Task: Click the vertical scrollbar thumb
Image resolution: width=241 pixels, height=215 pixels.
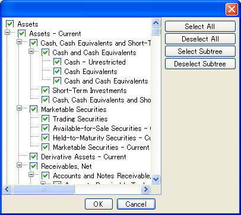Action: pos(156,31)
